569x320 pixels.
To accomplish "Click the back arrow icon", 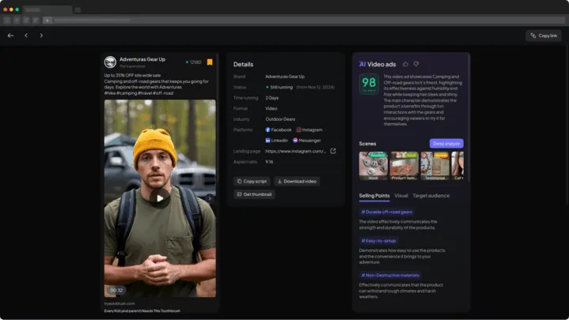I will point(10,36).
